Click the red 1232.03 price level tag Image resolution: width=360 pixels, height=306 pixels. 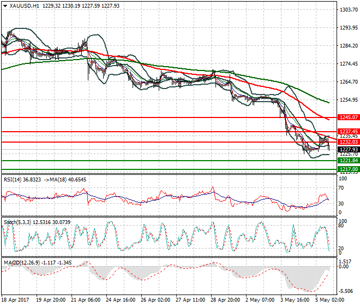(x=348, y=142)
